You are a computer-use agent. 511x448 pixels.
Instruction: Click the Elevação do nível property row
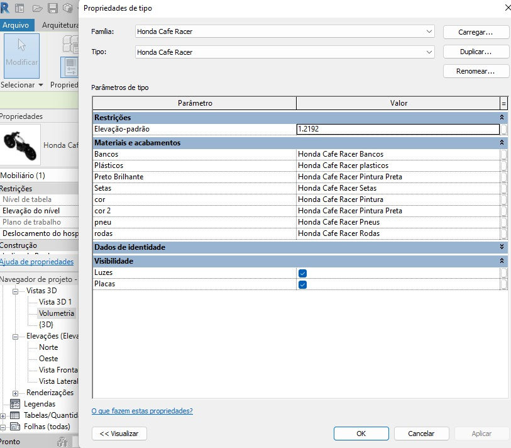coord(39,211)
